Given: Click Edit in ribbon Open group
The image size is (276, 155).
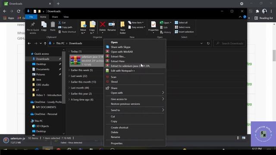Looking at the screenshot, I should [164, 28].
